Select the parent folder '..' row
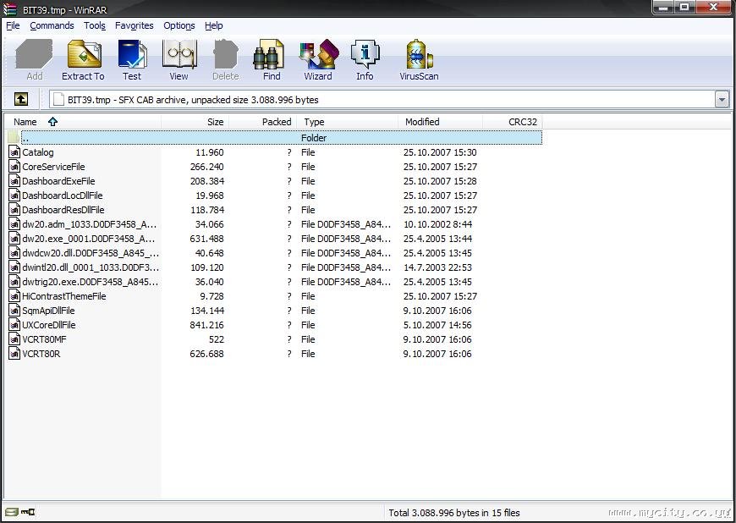736x523 pixels. point(275,138)
